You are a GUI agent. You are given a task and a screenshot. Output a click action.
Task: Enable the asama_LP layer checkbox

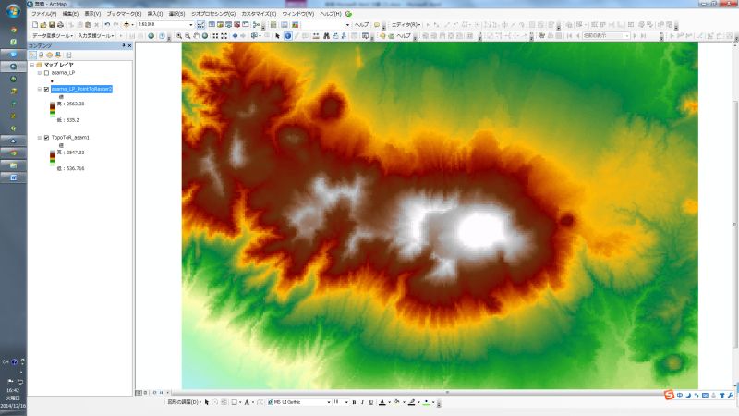pos(47,73)
